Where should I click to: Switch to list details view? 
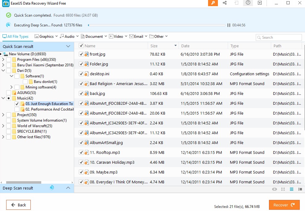tap(291, 189)
